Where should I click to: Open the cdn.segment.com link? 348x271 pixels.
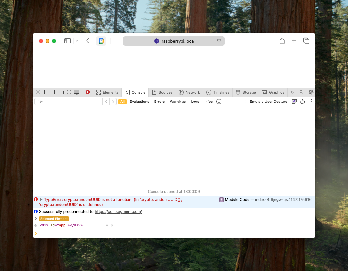pyautogui.click(x=118, y=212)
